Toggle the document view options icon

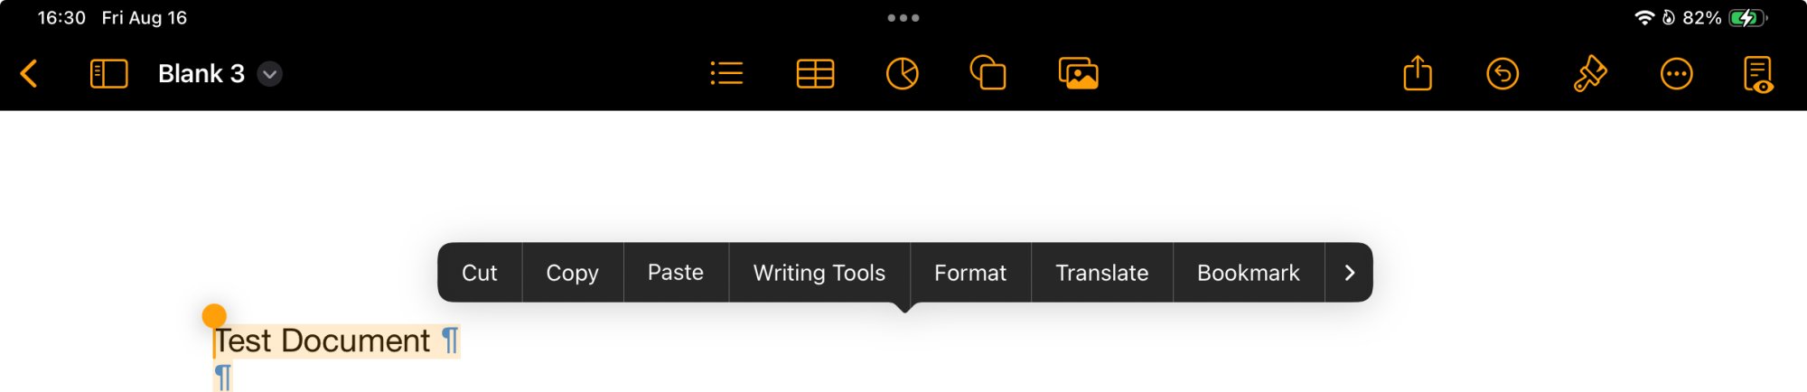click(x=1758, y=74)
